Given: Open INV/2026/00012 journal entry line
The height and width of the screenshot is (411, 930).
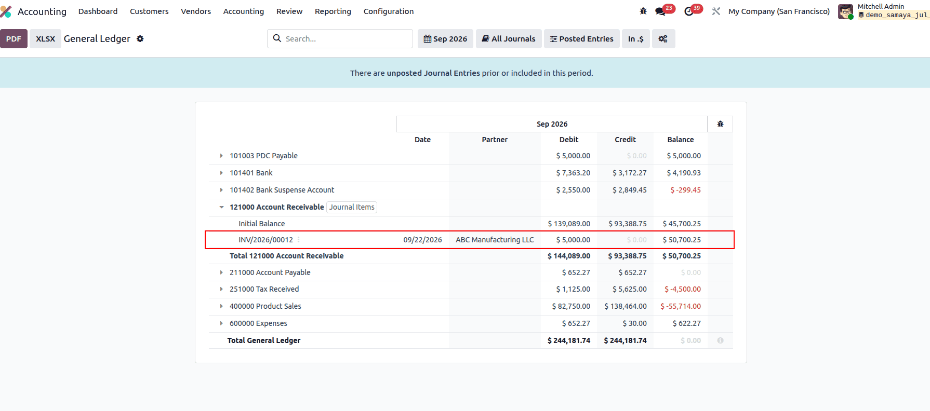Looking at the screenshot, I should (265, 240).
